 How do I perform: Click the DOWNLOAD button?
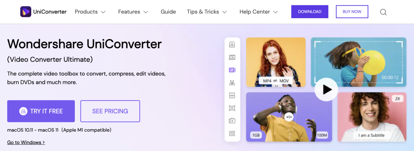click(310, 12)
